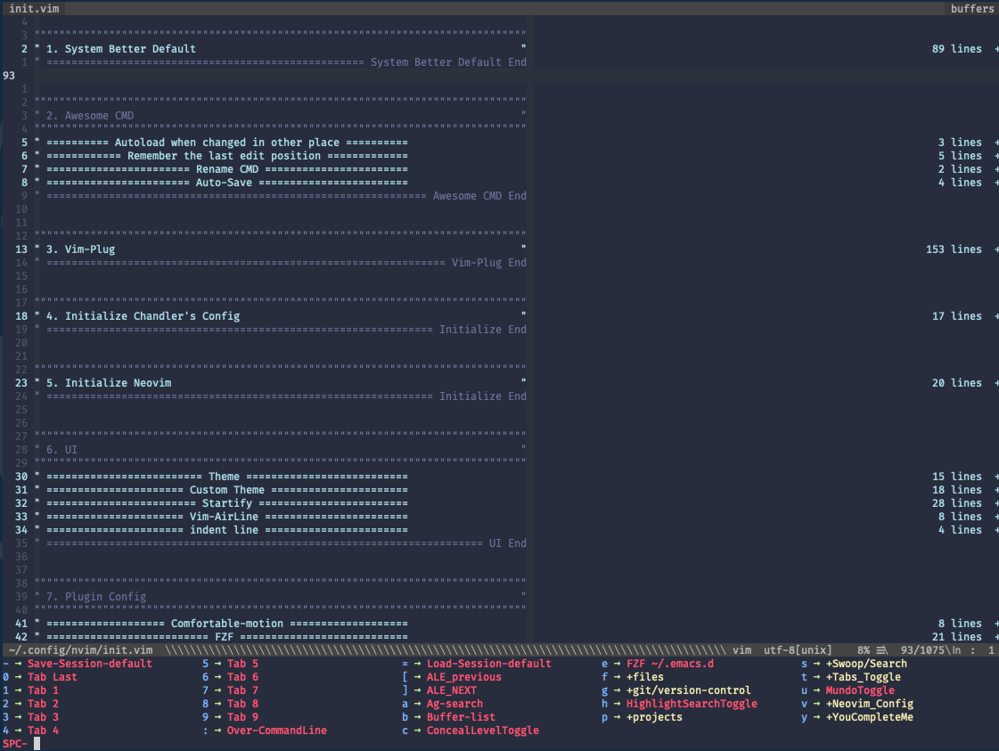The image size is (999, 751).
Task: Select the 'Tab 3' menu entry
Action: point(43,717)
